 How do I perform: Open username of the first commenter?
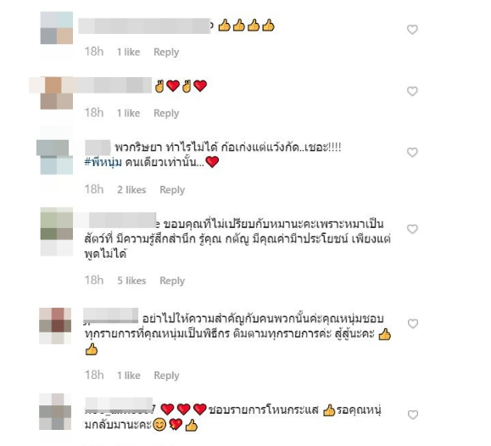[x=145, y=25]
